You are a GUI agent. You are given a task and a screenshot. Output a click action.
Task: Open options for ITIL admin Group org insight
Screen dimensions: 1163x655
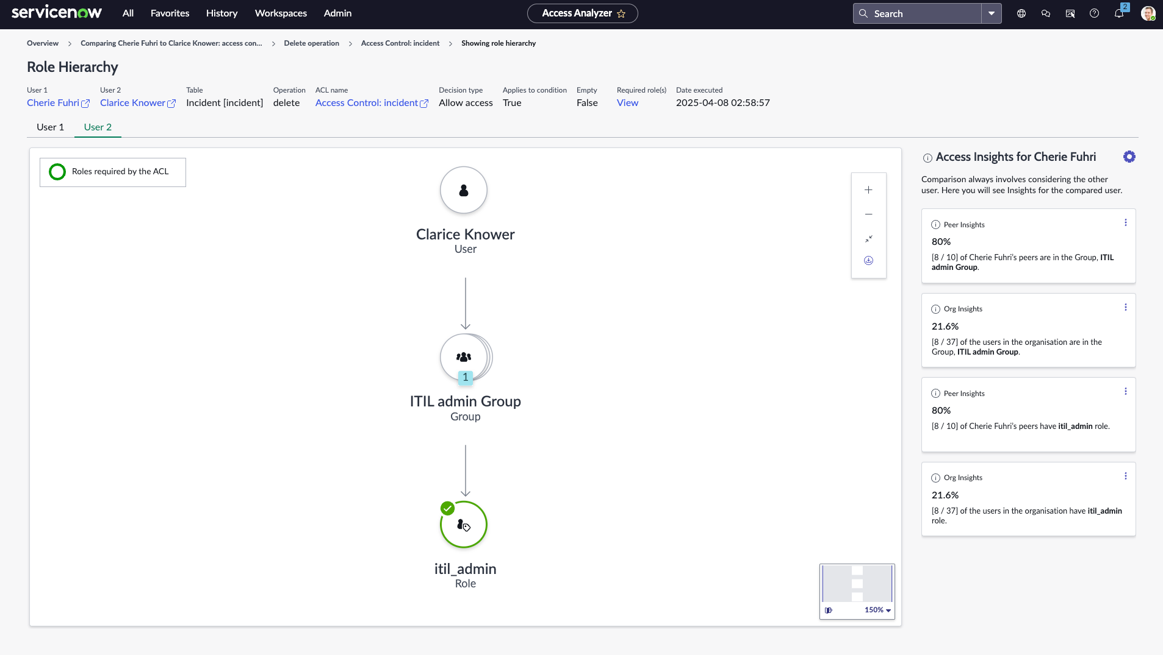tap(1126, 308)
